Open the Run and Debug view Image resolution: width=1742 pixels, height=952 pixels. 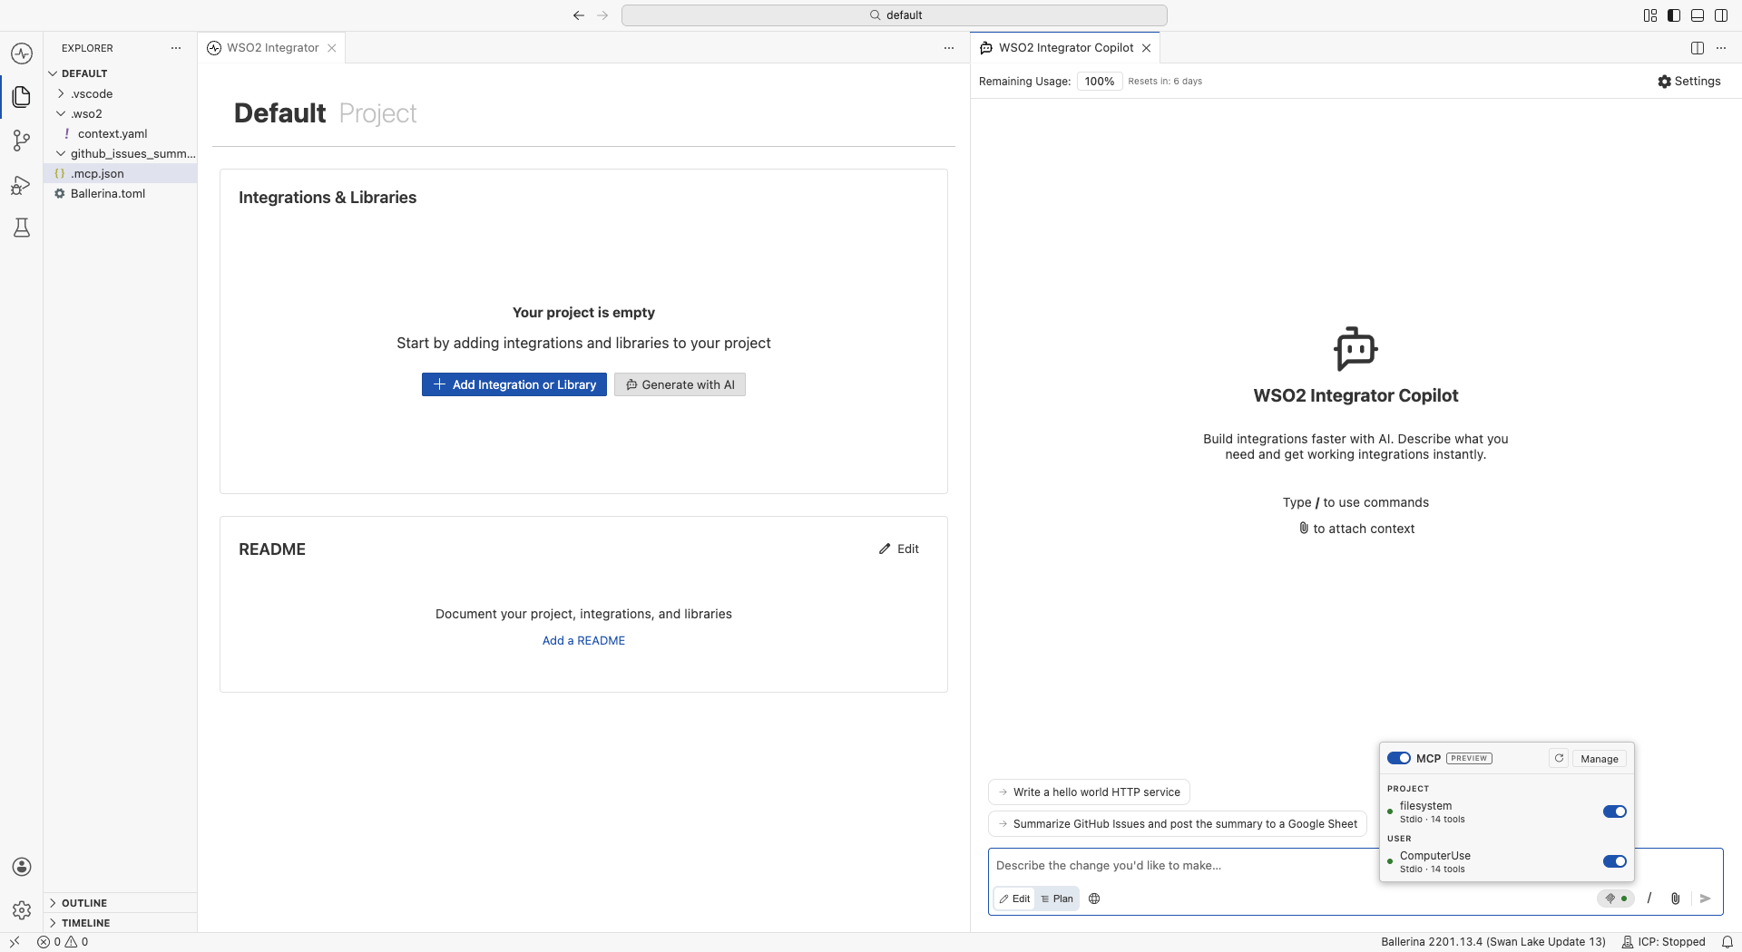22,185
